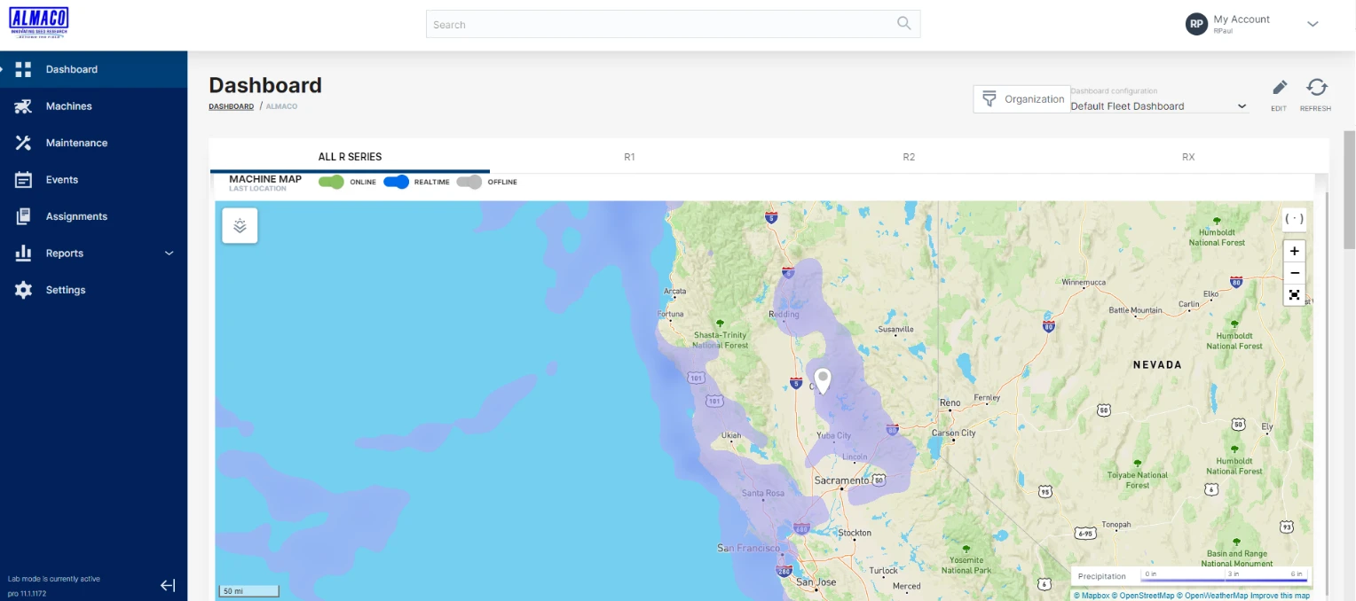Screen dimensions: 1356x601
Task: Zoom out on the machine map
Action: 1294,273
